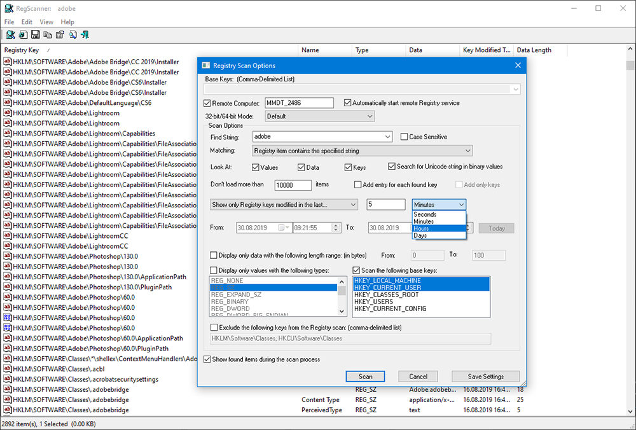Click the icon of Photoshop\60.0\PluginPath row

point(7,349)
